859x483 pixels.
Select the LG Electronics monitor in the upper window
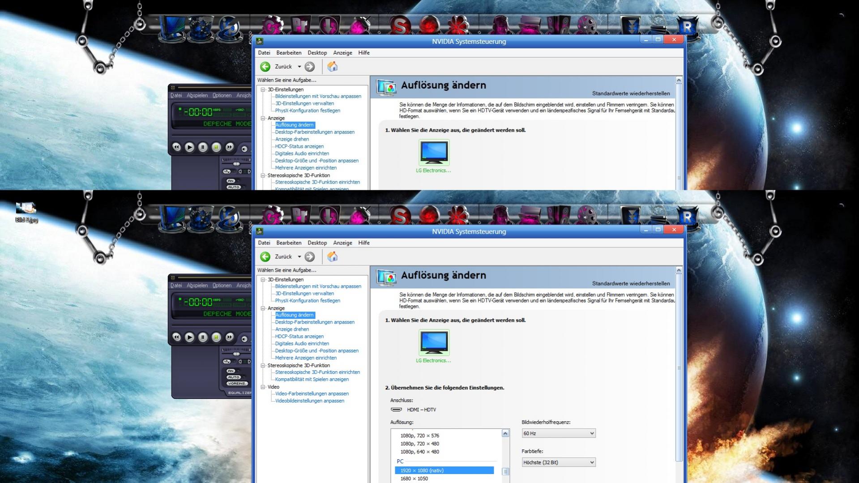tap(434, 156)
